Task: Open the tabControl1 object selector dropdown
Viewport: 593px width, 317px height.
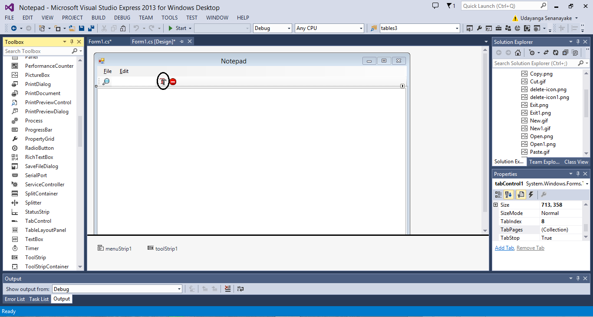Action: pos(587,184)
